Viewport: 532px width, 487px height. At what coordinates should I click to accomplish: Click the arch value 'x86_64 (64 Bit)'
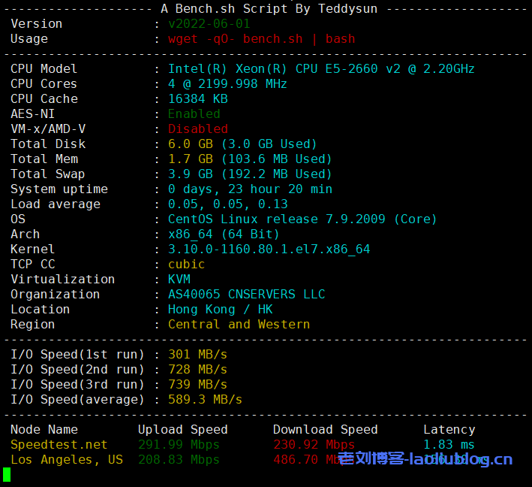coord(224,234)
